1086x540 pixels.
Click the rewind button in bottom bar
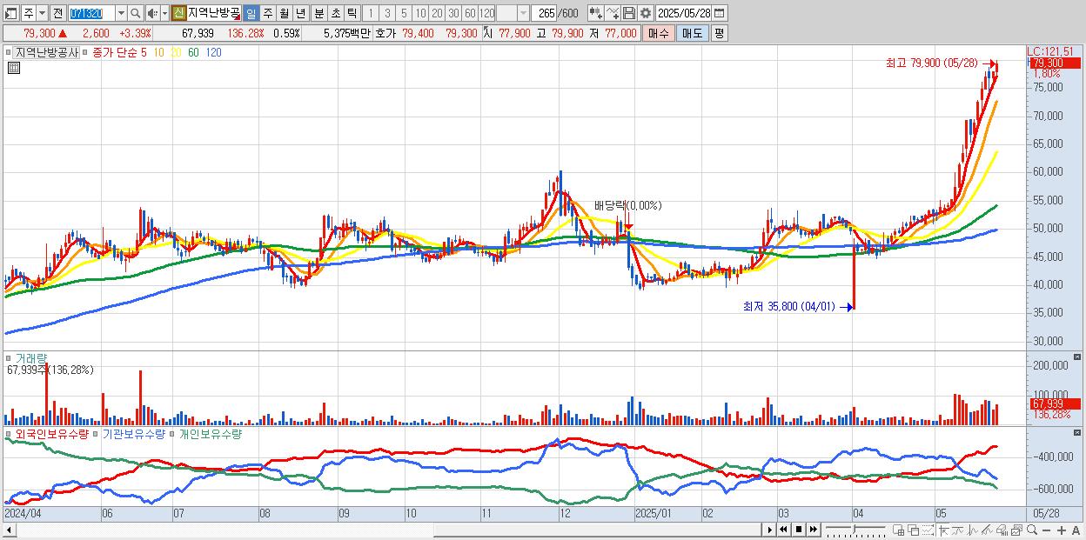click(x=783, y=530)
